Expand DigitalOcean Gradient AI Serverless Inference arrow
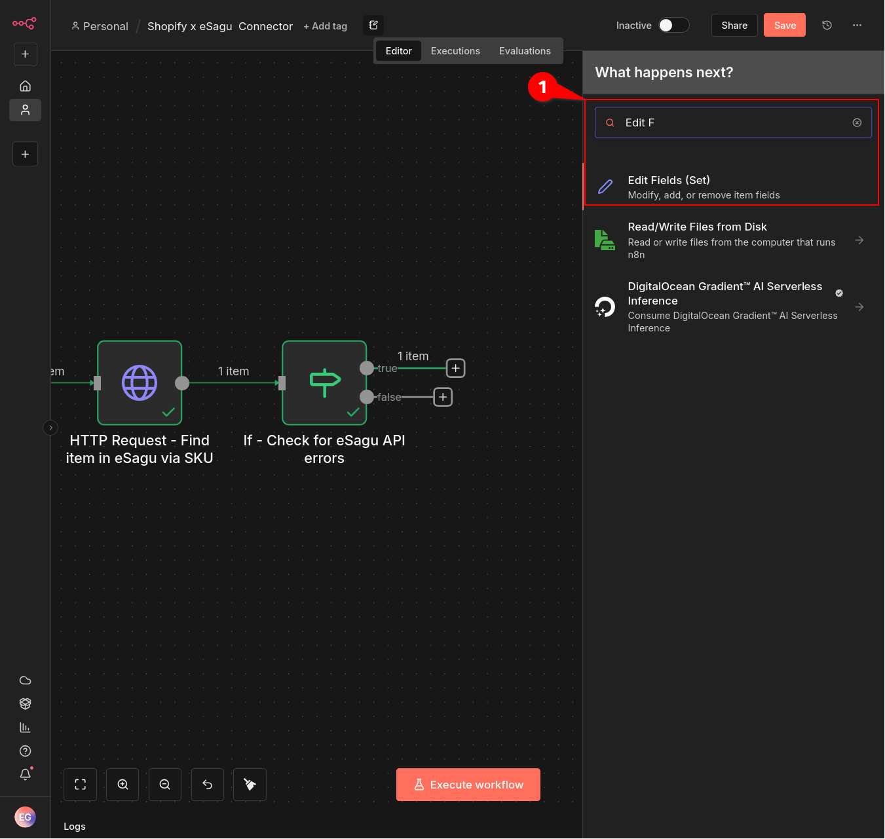This screenshot has width=885, height=839. [859, 307]
